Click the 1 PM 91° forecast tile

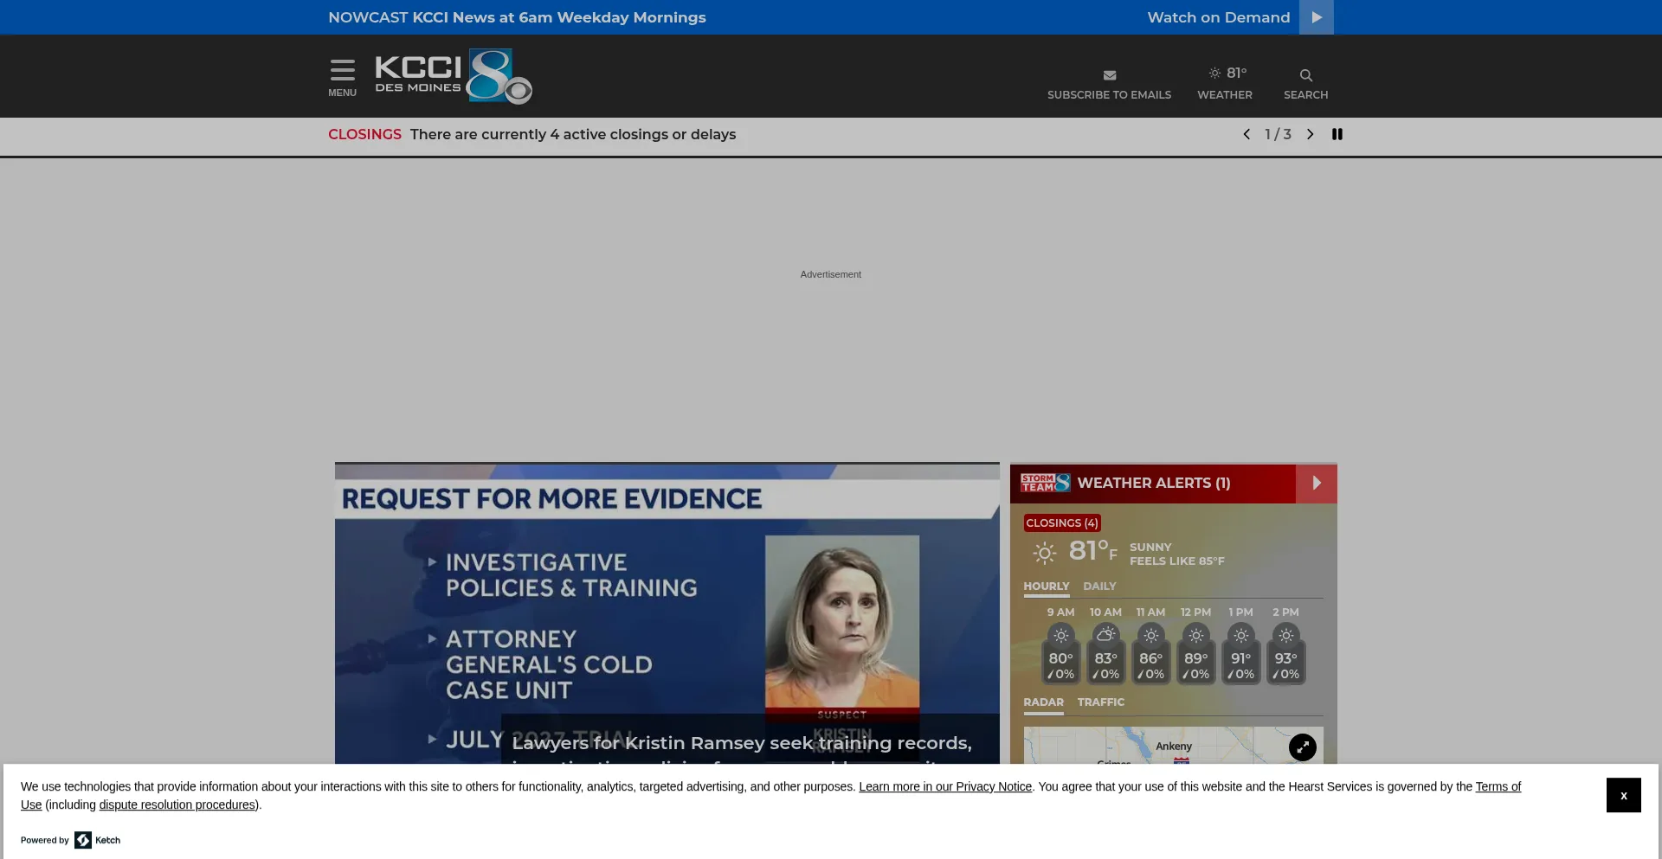tap(1240, 645)
